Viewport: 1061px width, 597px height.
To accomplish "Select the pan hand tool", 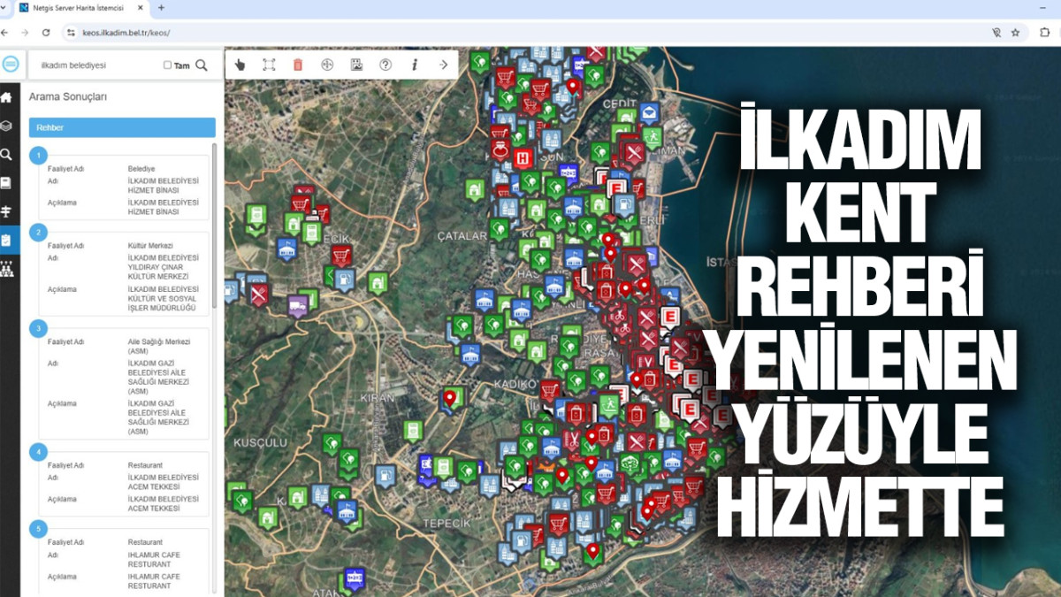I will 240,65.
